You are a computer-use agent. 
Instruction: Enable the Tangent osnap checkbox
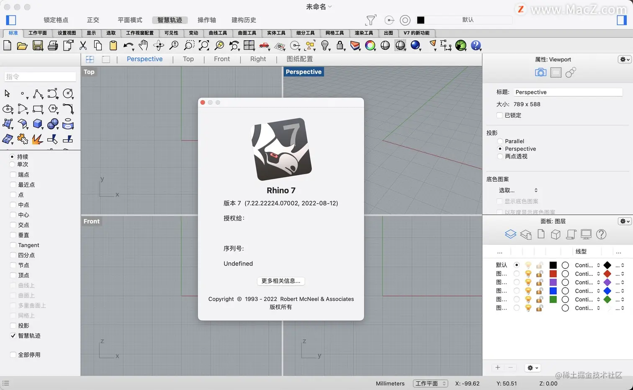[13, 245]
